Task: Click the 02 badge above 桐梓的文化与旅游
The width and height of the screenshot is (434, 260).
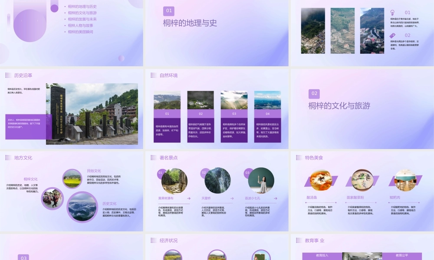Action: pos(314,94)
